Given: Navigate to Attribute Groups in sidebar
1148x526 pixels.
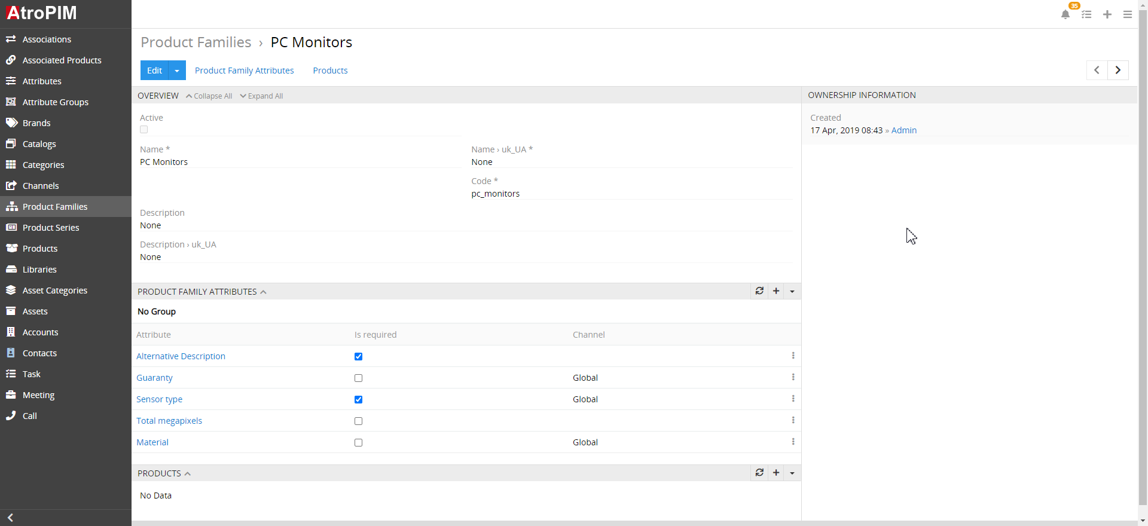Looking at the screenshot, I should (55, 102).
